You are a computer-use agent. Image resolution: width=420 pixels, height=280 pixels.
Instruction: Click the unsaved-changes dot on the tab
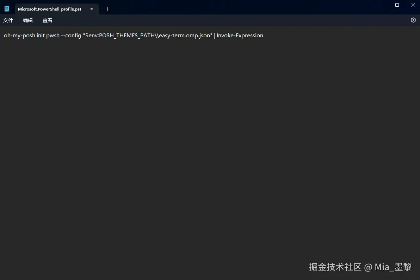click(x=92, y=9)
